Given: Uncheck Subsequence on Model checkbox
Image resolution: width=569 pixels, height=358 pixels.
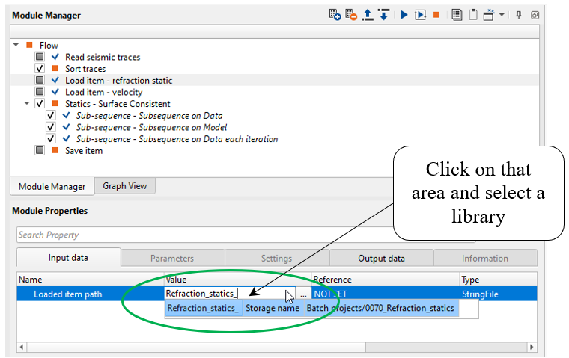Looking at the screenshot, I should (x=51, y=127).
